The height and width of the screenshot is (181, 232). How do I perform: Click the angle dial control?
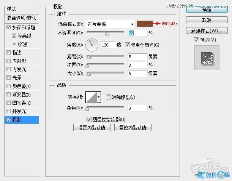tap(92, 45)
